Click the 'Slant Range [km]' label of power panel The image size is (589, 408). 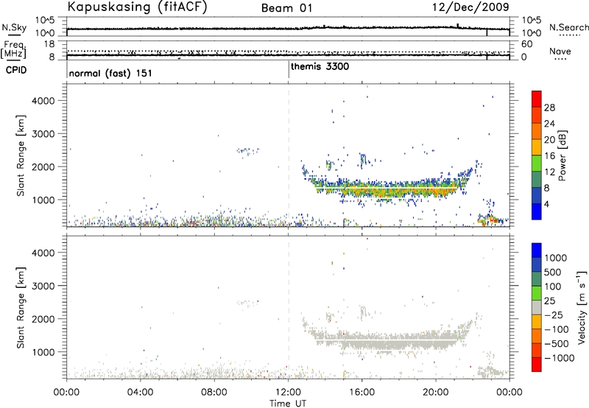click(x=21, y=155)
